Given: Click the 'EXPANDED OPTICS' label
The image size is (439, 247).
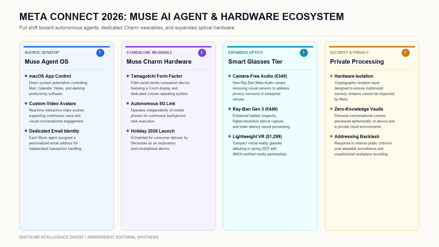Looking at the screenshot, I should pyautogui.click(x=245, y=52).
